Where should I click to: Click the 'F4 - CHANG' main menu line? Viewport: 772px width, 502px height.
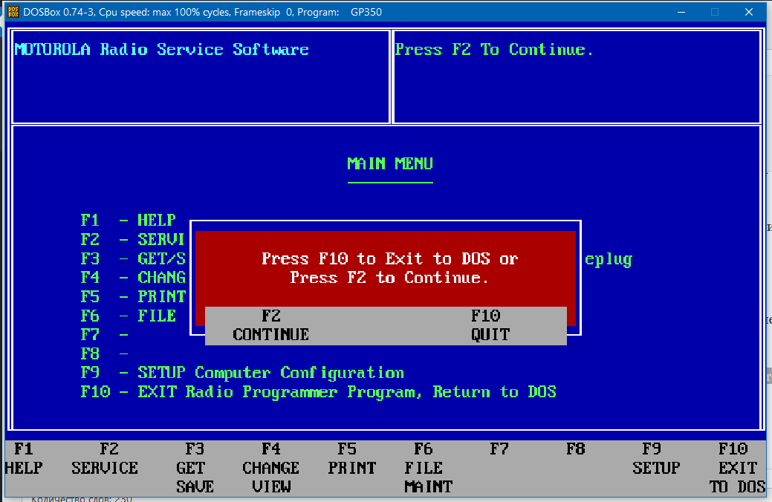(133, 278)
